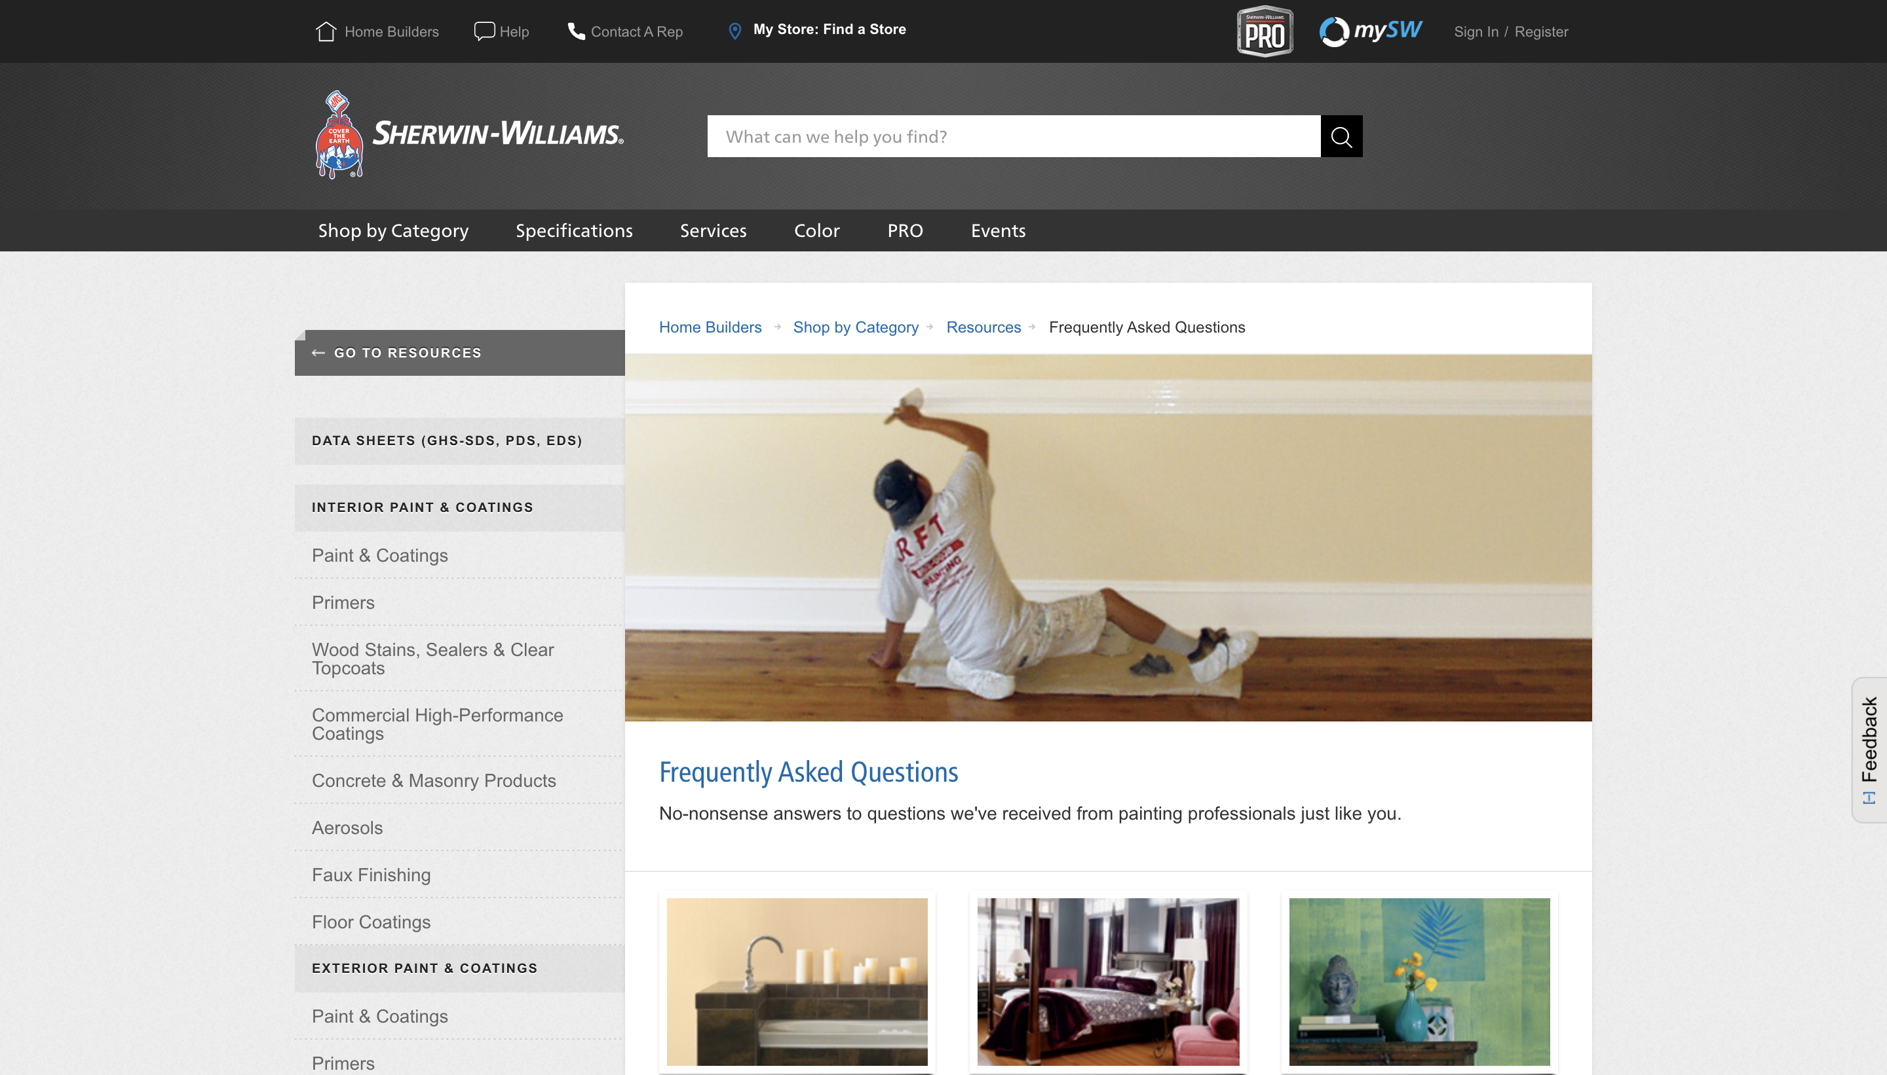Screen dimensions: 1887x1075
Task: Click the bedroom photo thumbnail
Action: (1108, 982)
